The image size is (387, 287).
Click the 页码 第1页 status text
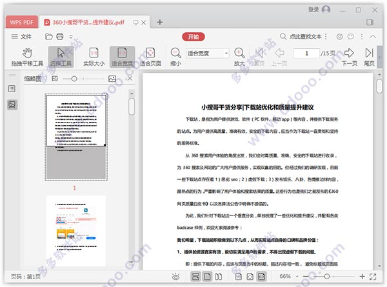[x=26, y=277]
